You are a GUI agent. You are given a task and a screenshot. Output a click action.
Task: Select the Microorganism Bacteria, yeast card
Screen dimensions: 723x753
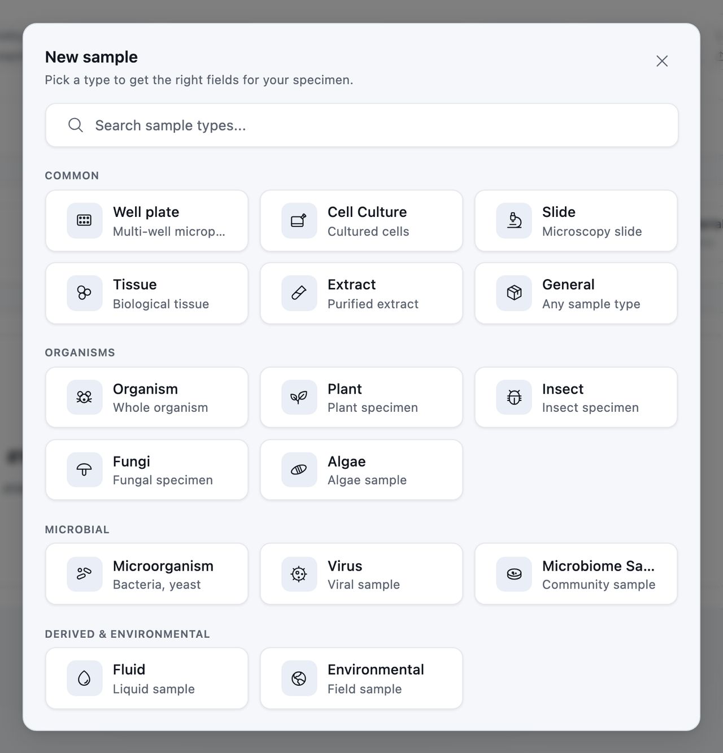(147, 574)
